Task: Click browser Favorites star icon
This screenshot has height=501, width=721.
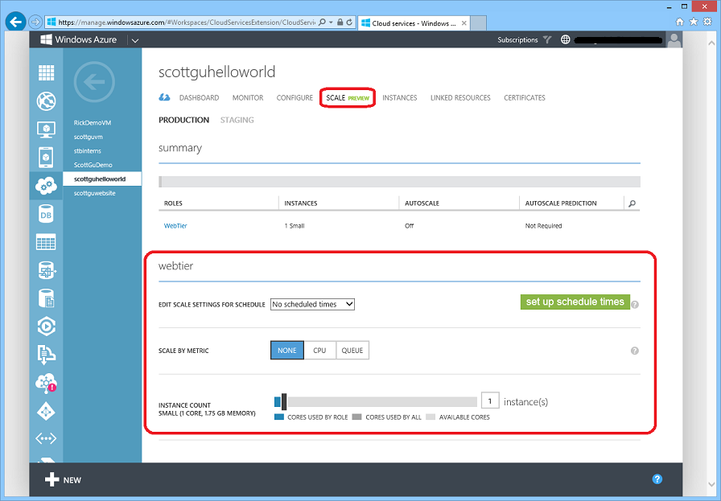Action: [694, 22]
